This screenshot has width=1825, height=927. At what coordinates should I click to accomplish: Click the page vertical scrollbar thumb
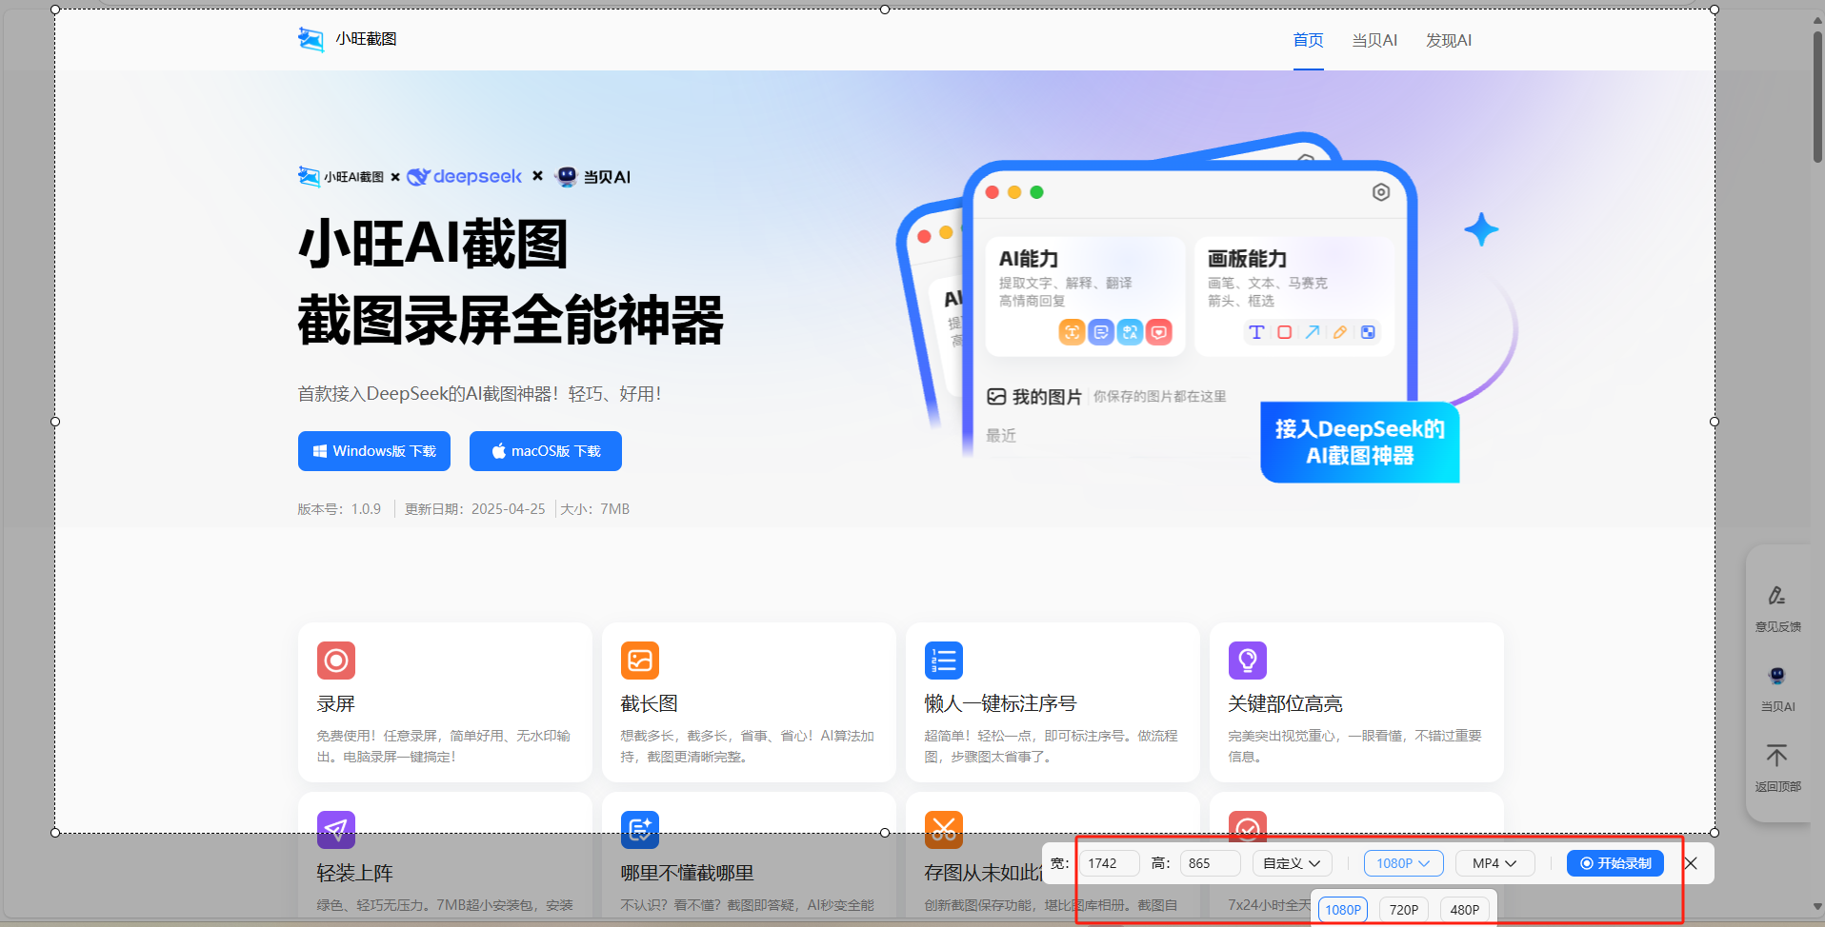[x=1817, y=95]
